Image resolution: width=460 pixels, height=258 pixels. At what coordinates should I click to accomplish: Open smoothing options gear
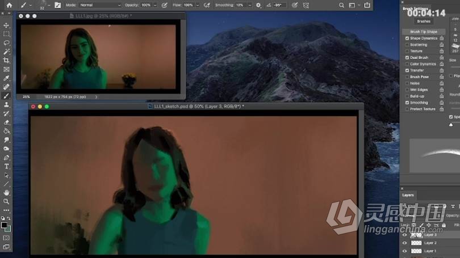tap(258, 5)
